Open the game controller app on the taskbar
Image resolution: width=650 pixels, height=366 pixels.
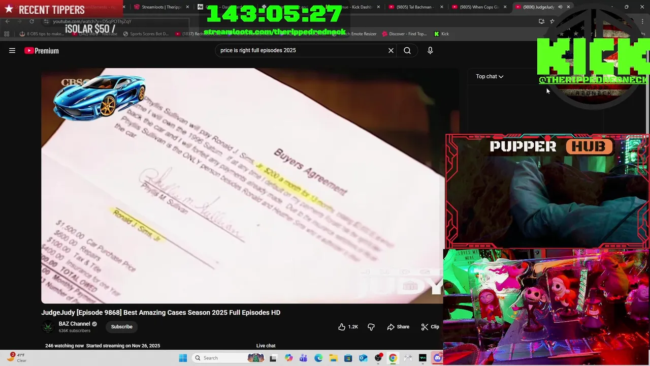point(408,358)
